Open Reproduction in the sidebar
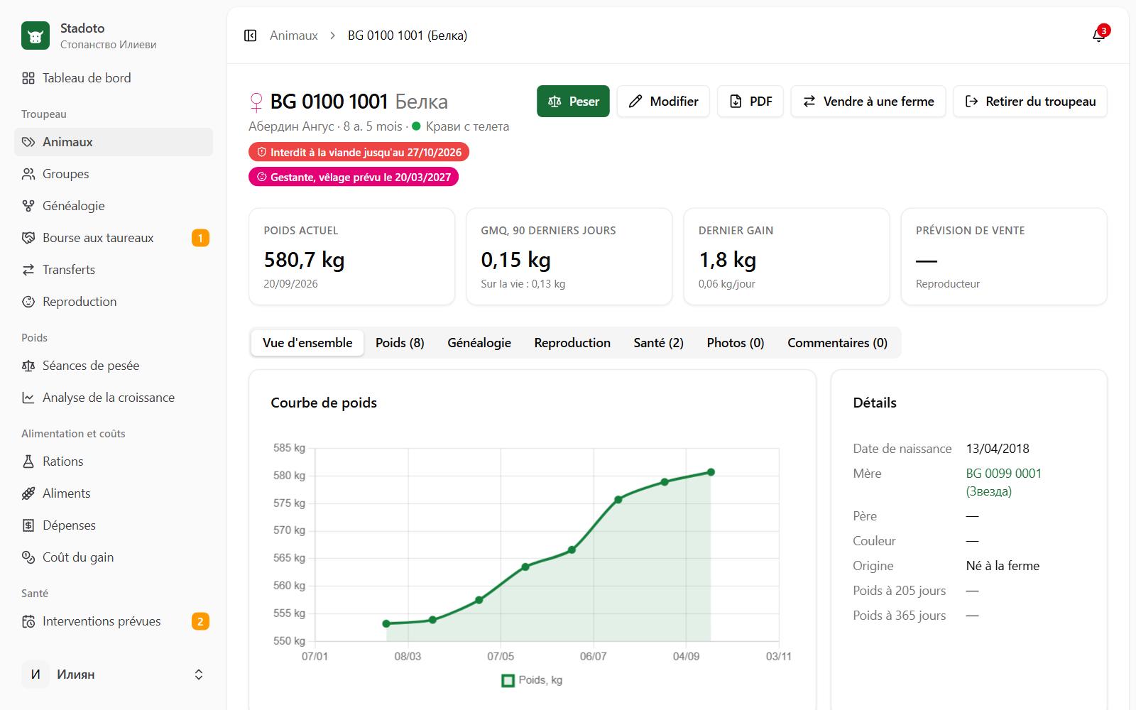 (114, 302)
